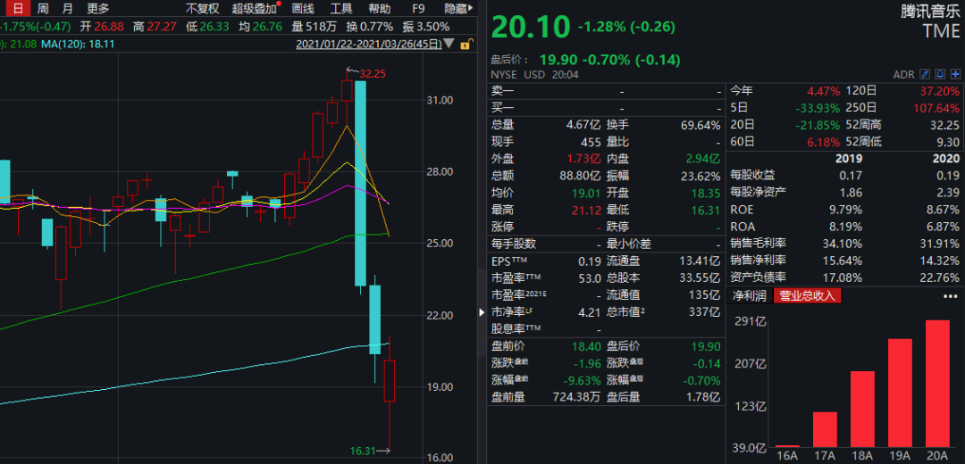
Task: Click the 5日 -33.93% performance value
Action: (x=818, y=108)
